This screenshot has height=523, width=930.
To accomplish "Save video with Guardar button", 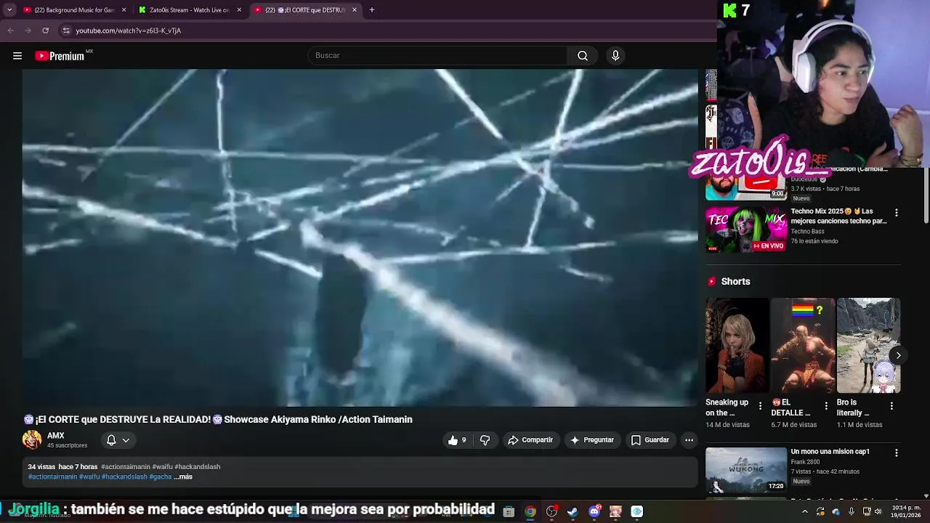I will tap(650, 440).
